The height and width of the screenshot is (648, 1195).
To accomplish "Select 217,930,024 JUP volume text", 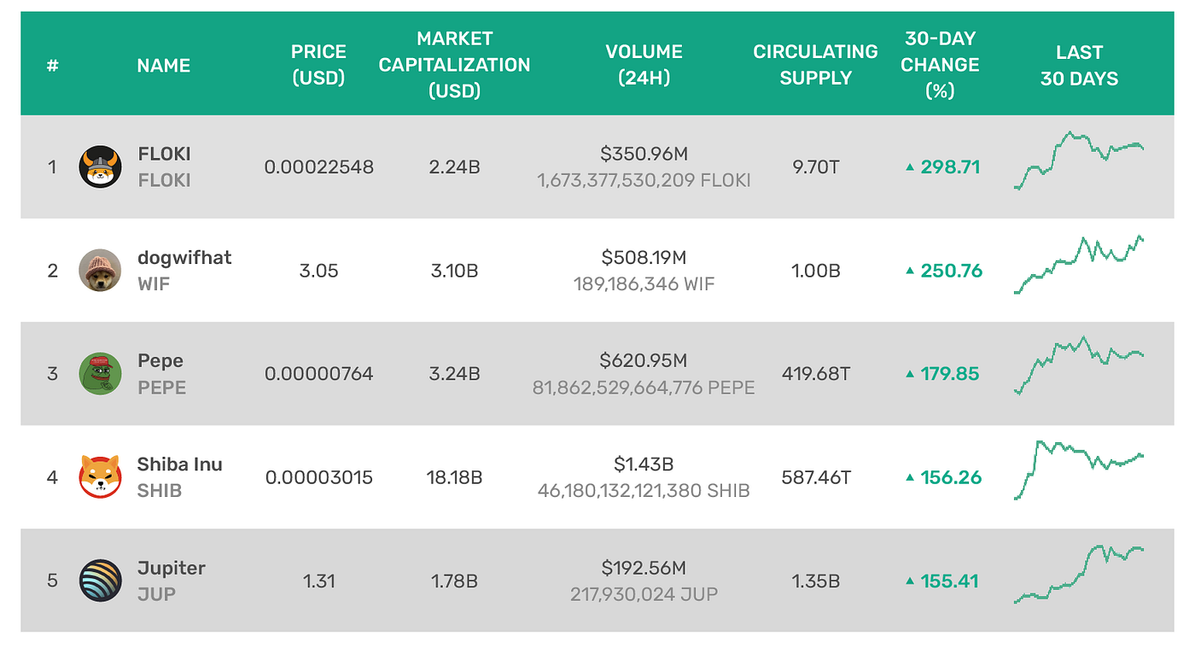I will pyautogui.click(x=644, y=594).
